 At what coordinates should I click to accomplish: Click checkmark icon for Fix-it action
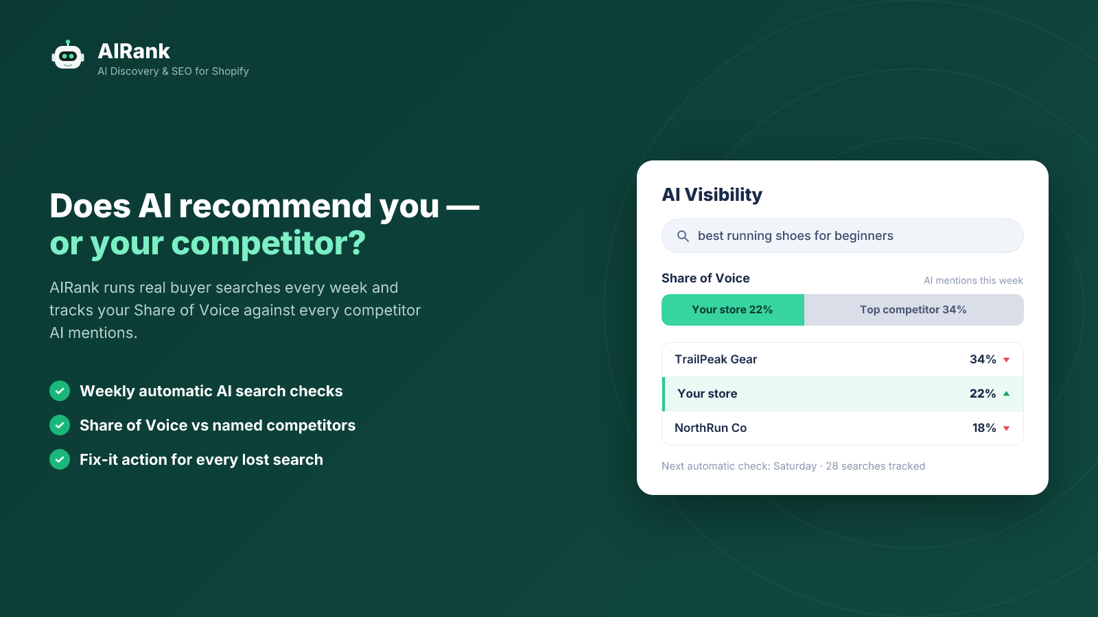tap(60, 459)
